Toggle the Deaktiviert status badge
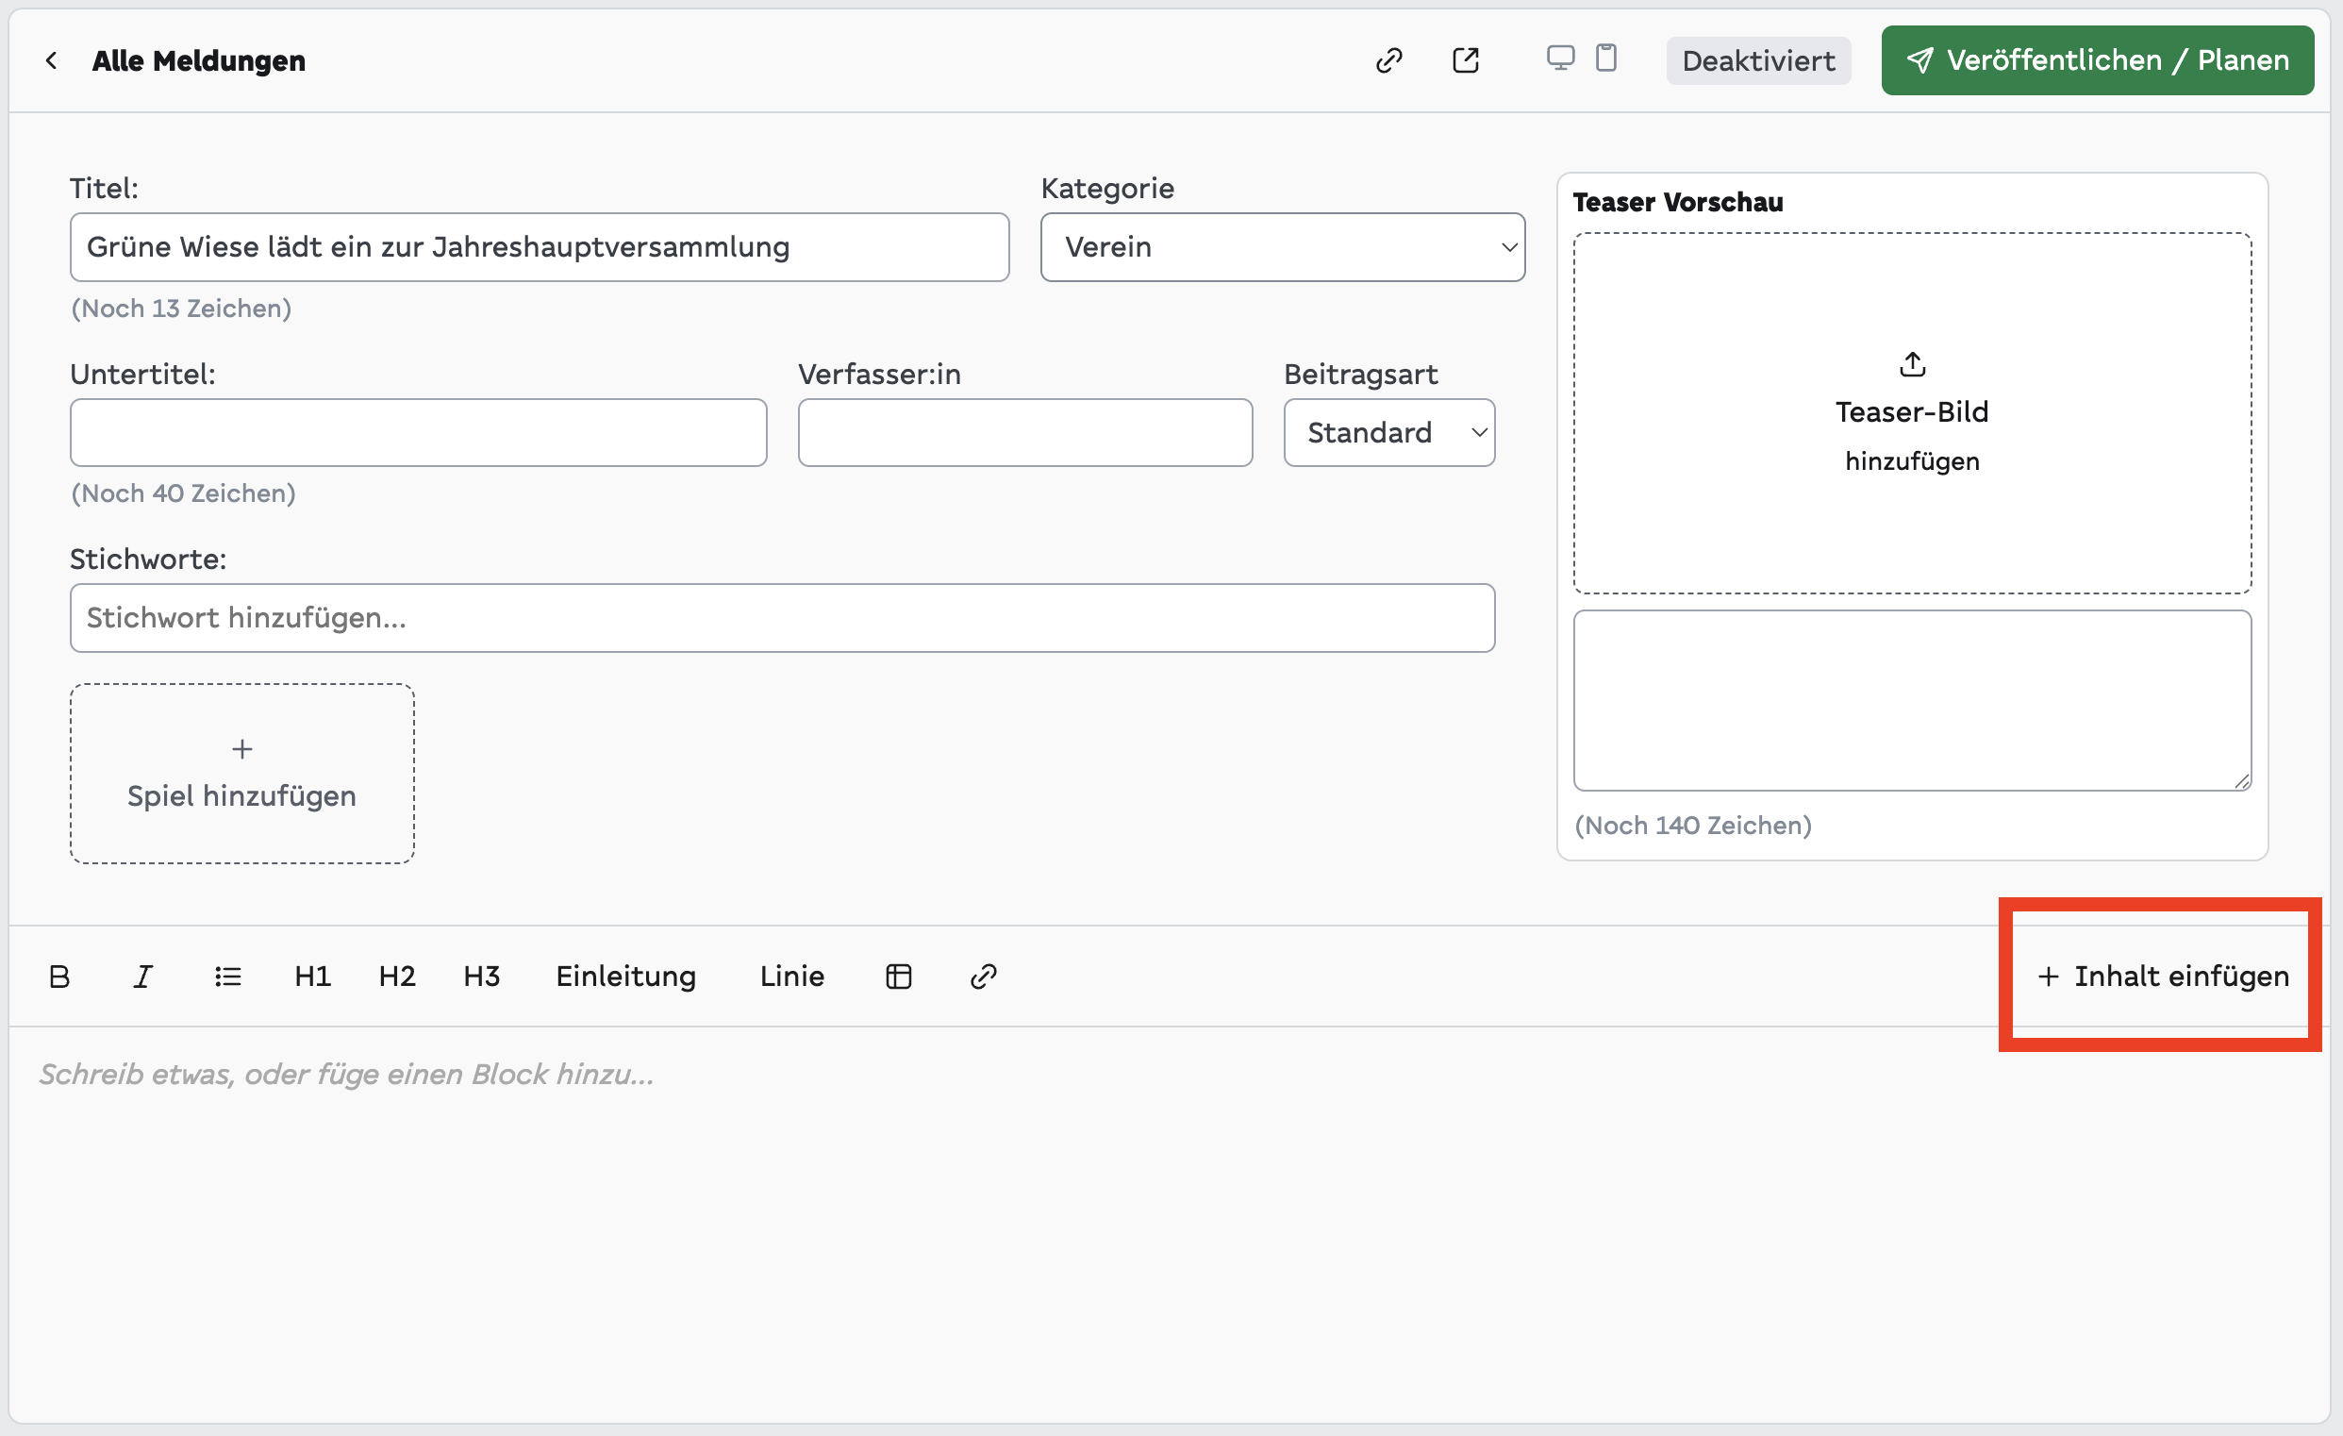2343x1436 pixels. click(1758, 61)
